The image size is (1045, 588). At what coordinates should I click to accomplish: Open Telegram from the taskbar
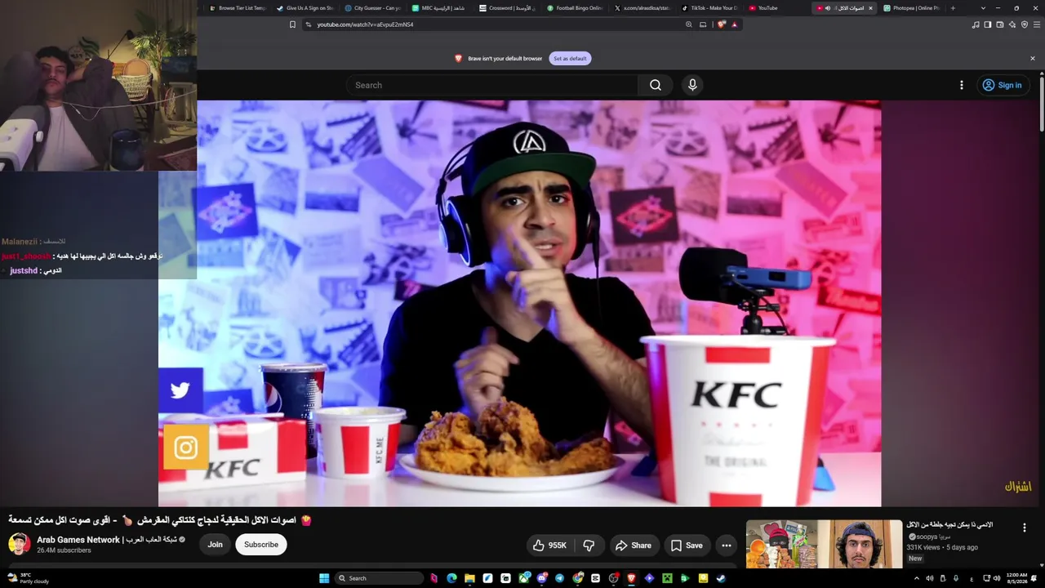pos(559,578)
